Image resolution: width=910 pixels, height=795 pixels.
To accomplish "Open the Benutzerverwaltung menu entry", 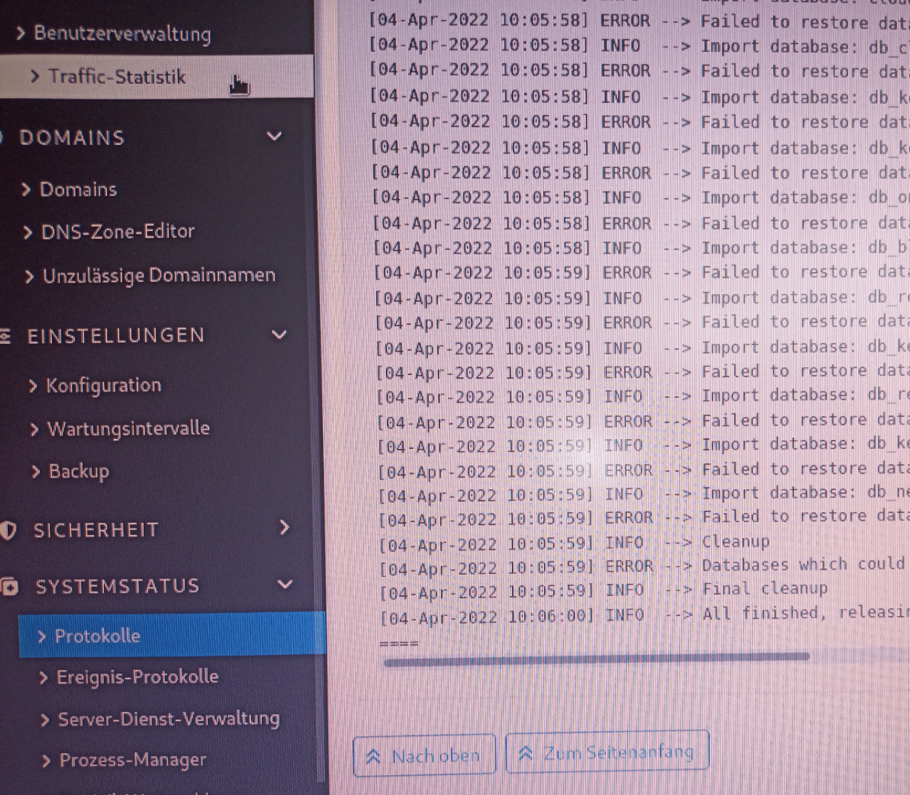I will [x=121, y=33].
